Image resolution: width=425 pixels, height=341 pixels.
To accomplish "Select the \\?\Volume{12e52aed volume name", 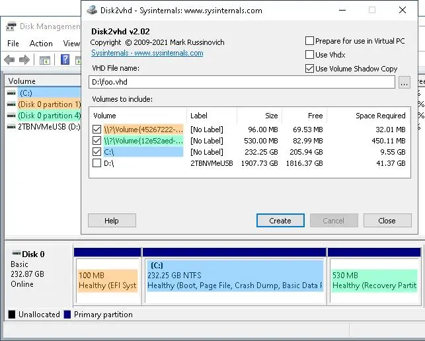I will pyautogui.click(x=143, y=140).
